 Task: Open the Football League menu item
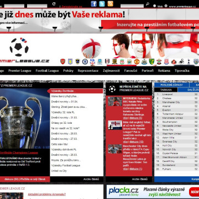[47, 71]
